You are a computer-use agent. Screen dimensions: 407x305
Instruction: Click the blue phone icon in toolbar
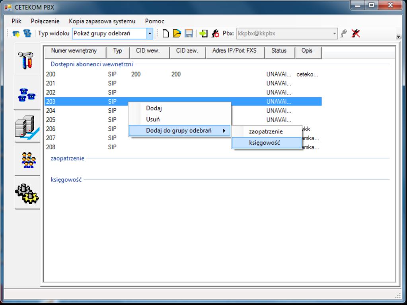(27, 33)
